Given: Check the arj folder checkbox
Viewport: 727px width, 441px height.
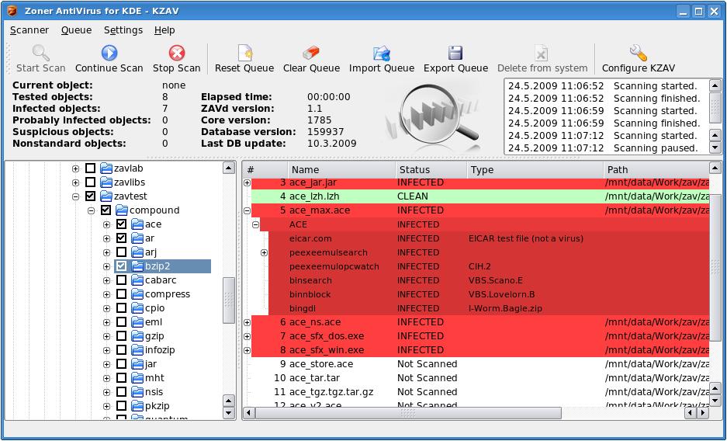Looking at the screenshot, I should (122, 252).
